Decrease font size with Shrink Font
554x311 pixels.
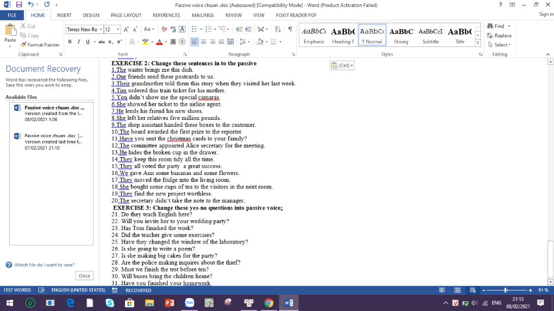tap(135, 29)
